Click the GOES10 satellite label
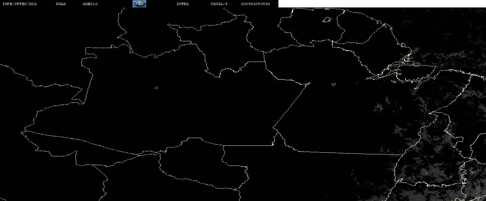The height and width of the screenshot is (201, 486). [x=90, y=4]
